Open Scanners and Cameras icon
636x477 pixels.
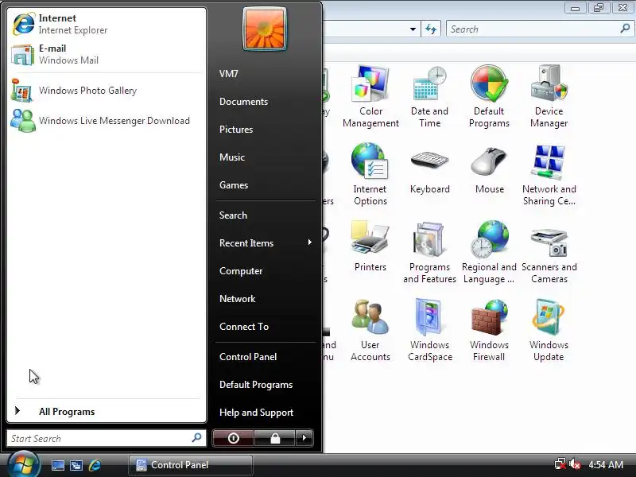(x=549, y=254)
